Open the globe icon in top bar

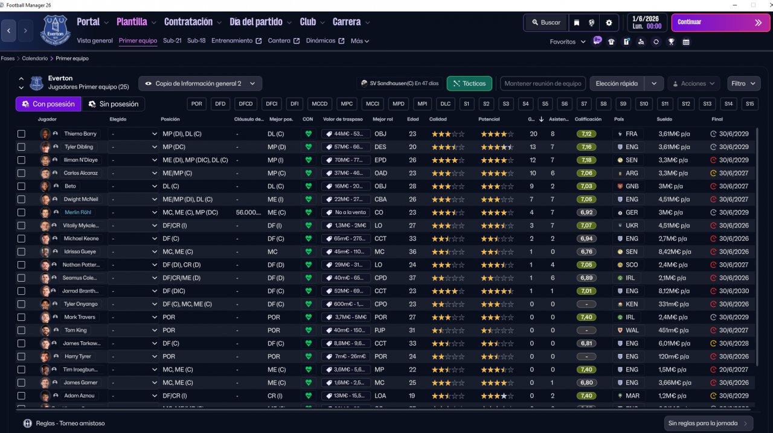coord(592,22)
